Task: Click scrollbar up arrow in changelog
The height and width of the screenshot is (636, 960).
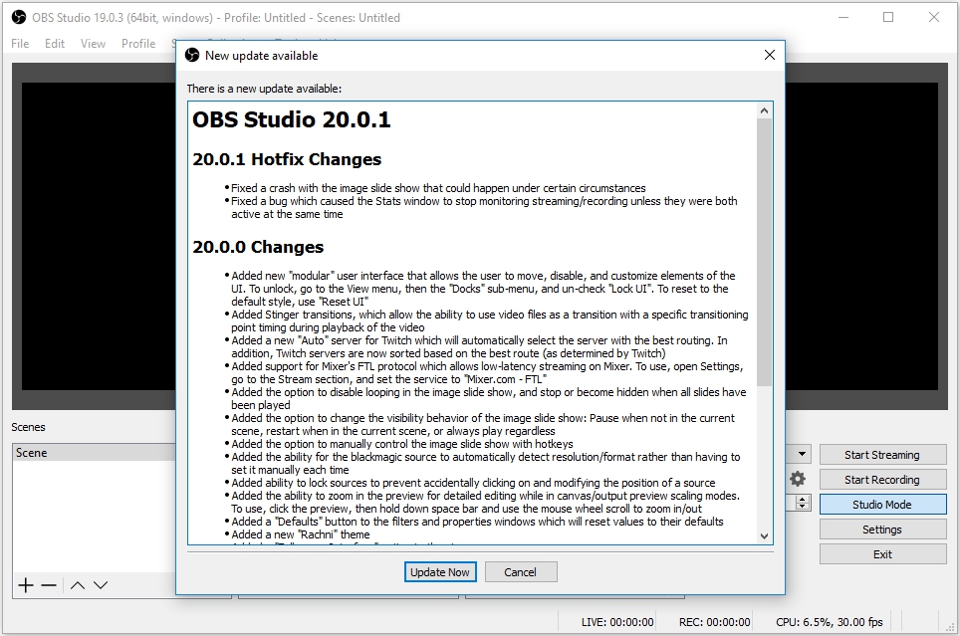Action: pos(764,110)
